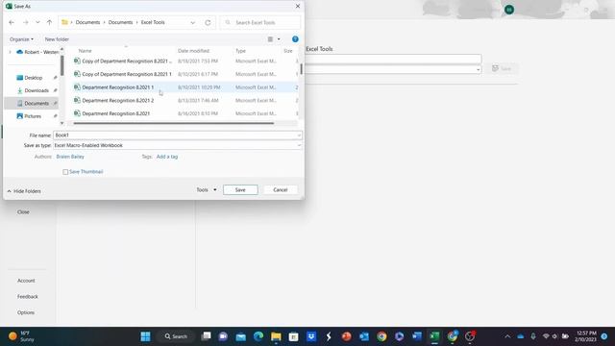Open view options dropdown arrow
The image size is (615, 346).
pyautogui.click(x=279, y=39)
